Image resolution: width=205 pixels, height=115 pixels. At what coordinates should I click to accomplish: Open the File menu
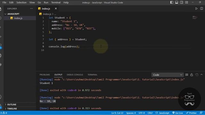tap(4, 3)
